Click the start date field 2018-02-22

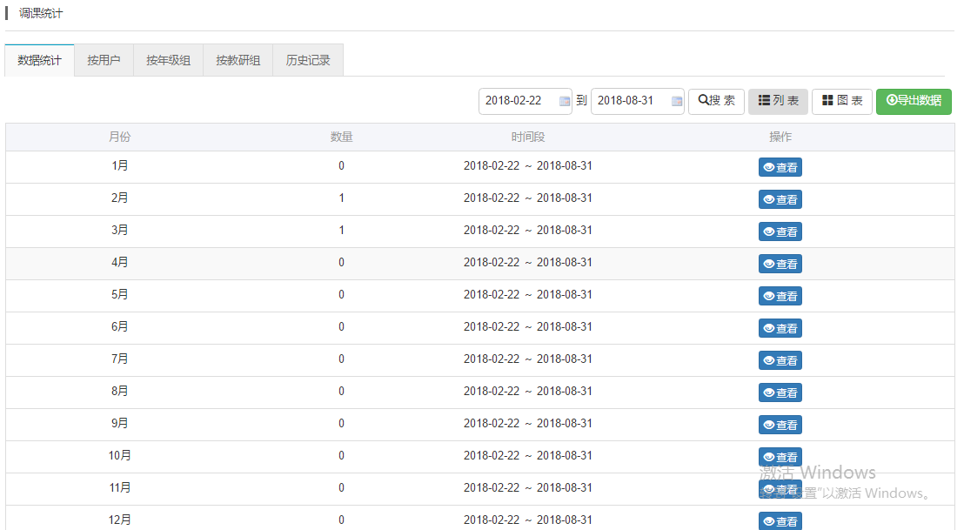pos(517,101)
